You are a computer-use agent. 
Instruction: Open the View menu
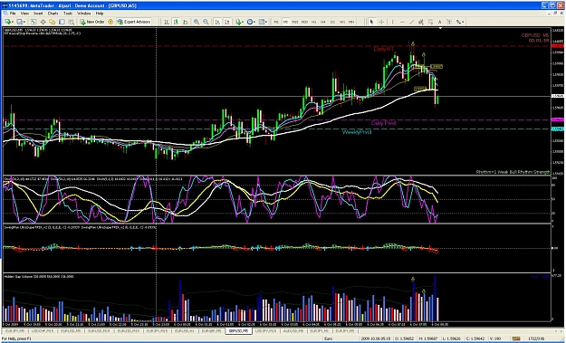tap(24, 14)
